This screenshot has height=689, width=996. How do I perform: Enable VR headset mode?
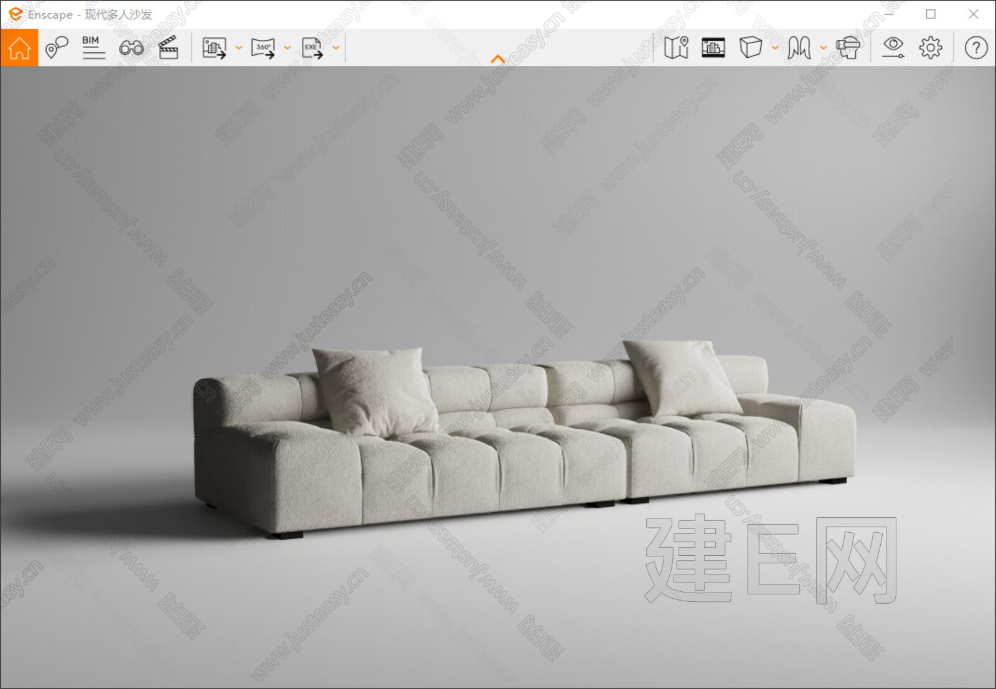pos(850,47)
